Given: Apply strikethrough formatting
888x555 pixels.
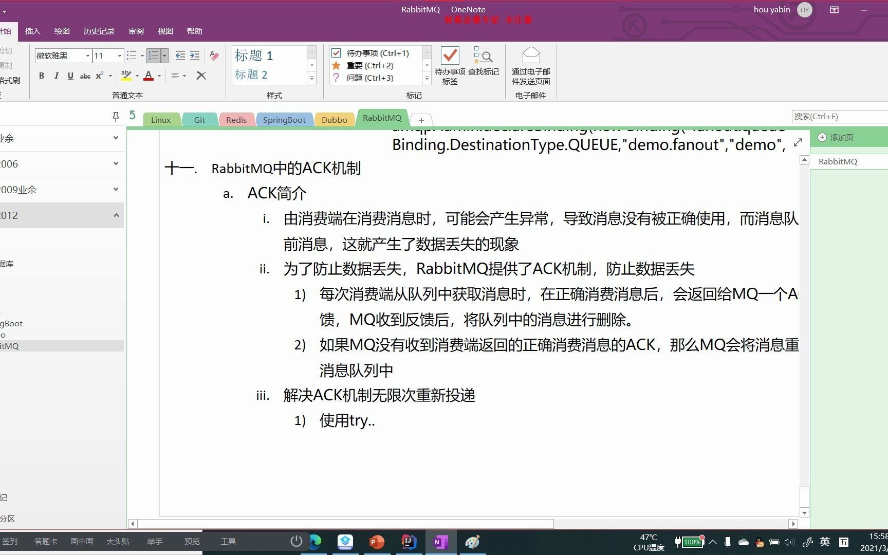Looking at the screenshot, I should tap(85, 76).
